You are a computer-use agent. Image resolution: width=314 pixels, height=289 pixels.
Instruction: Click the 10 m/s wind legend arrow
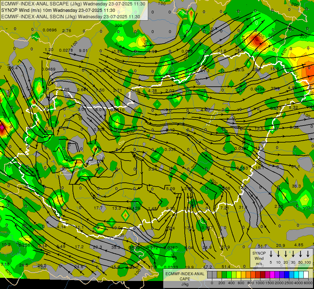tap(278, 254)
